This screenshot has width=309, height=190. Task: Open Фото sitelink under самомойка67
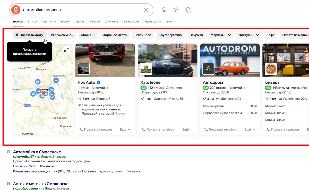(32, 166)
